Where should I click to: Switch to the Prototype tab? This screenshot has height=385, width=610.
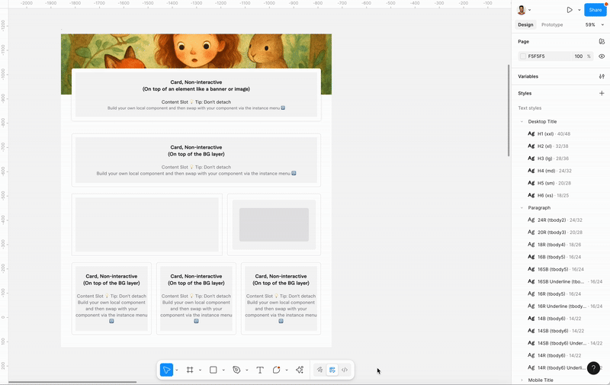tap(552, 24)
